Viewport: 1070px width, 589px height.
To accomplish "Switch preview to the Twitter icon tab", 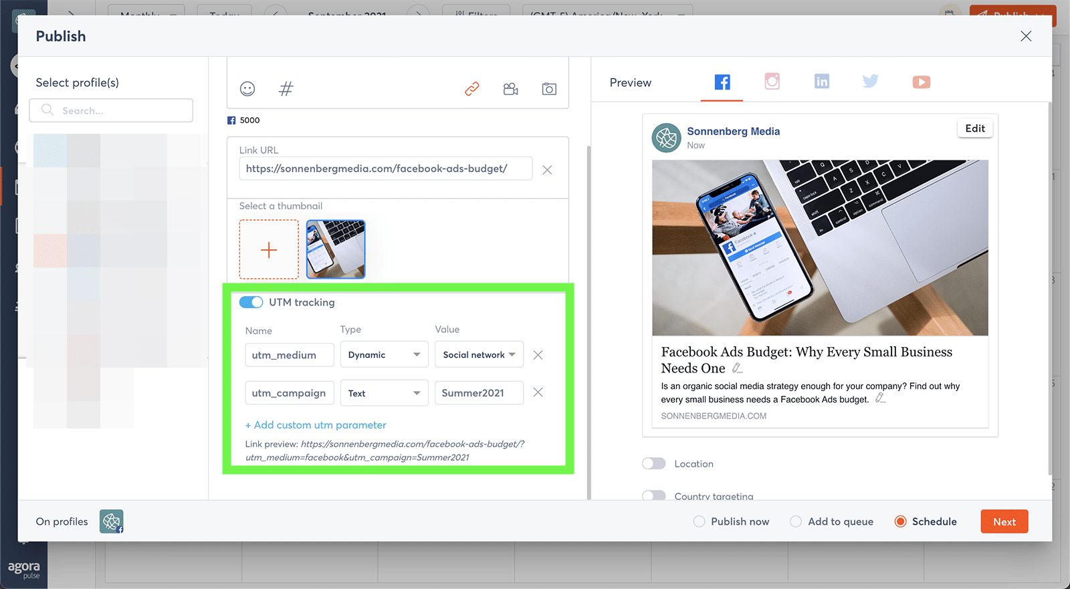I will [x=871, y=82].
